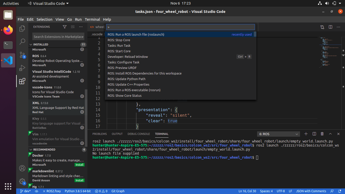Open Firefox from the Ubuntu dock
This screenshot has height=194, width=345.
pyautogui.click(x=8, y=30)
